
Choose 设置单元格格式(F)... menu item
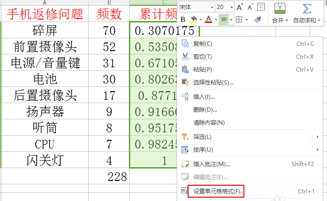[x=250, y=191]
